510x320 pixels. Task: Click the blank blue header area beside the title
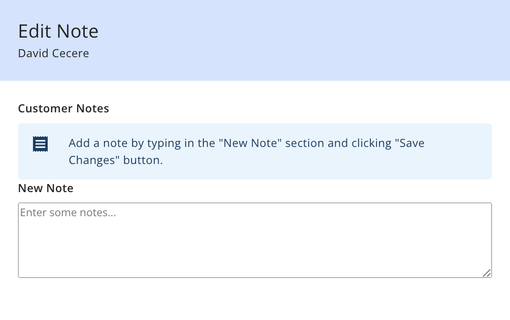pos(293,39)
